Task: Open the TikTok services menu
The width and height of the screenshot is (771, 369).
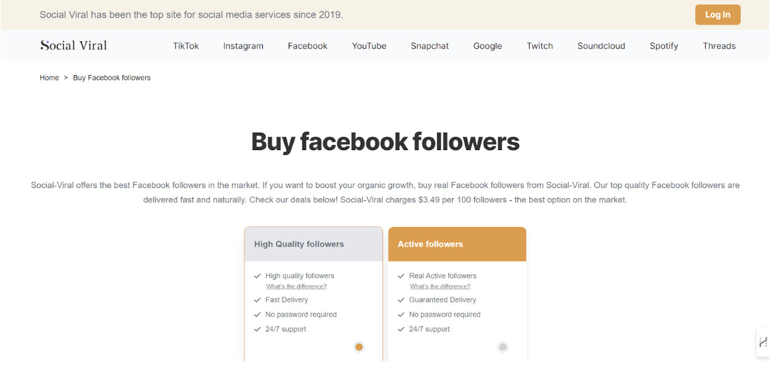Action: point(185,46)
